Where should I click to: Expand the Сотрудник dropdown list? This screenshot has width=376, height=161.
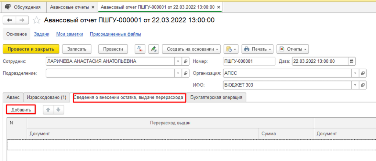point(178,61)
